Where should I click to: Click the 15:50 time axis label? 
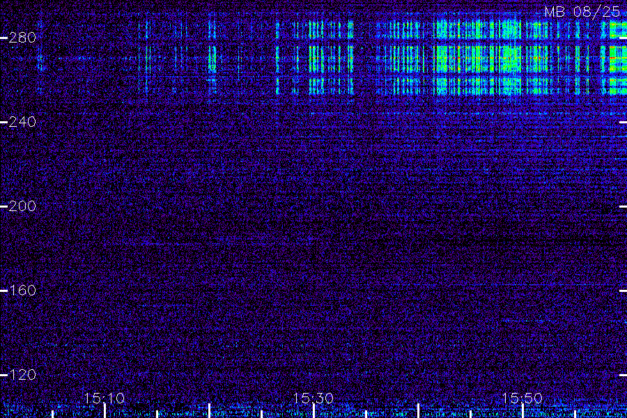click(522, 398)
